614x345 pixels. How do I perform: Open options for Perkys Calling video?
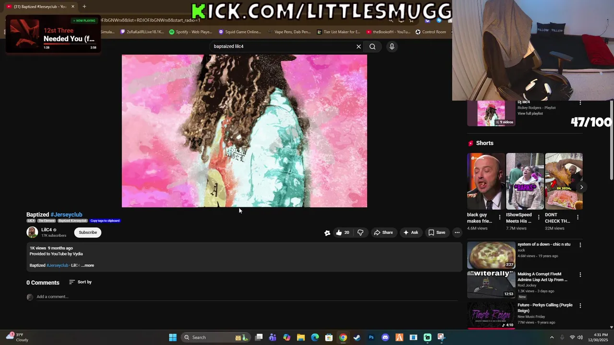(580, 306)
